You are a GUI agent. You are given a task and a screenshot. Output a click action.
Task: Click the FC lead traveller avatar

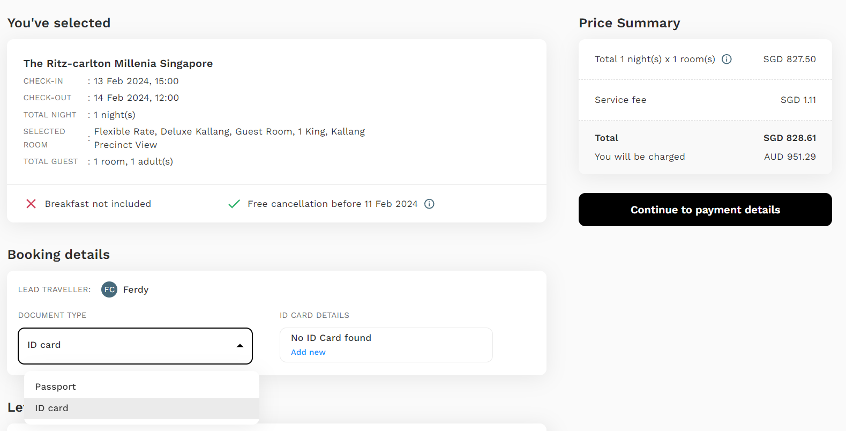(x=109, y=289)
